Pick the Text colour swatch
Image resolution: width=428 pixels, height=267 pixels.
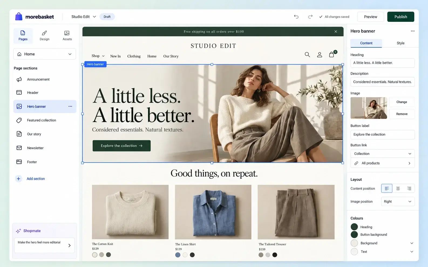point(354,252)
